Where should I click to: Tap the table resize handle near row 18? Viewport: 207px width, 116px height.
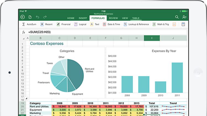point(26,98)
